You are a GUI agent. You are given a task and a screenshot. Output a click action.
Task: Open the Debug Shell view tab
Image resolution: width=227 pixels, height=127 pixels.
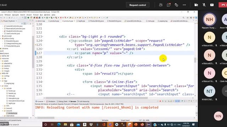[62, 101]
